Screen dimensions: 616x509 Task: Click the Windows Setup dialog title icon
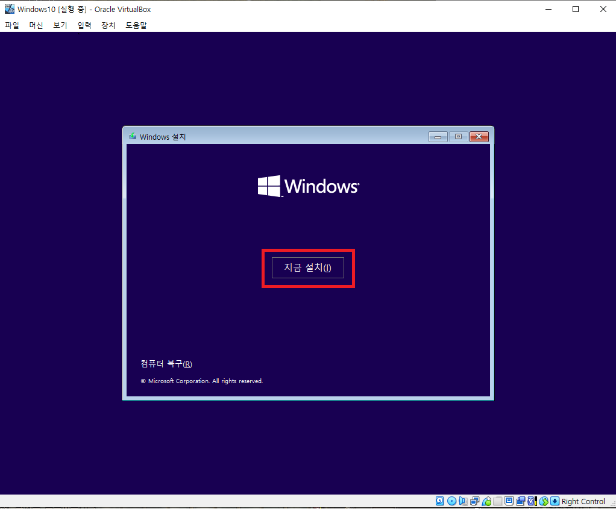pos(133,136)
